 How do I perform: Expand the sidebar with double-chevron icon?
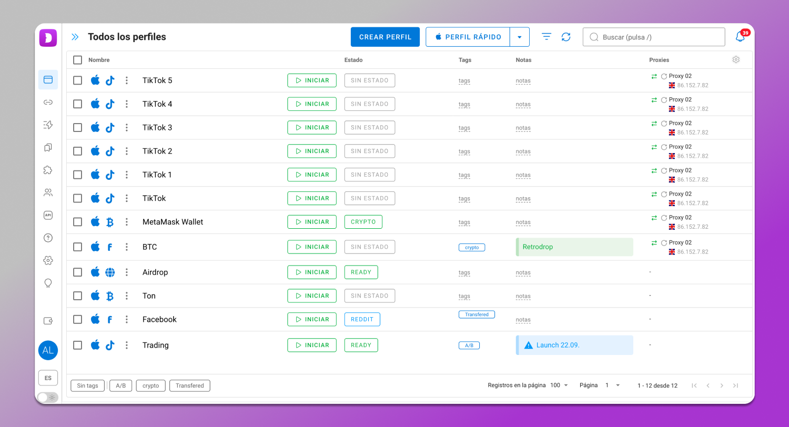(x=75, y=37)
